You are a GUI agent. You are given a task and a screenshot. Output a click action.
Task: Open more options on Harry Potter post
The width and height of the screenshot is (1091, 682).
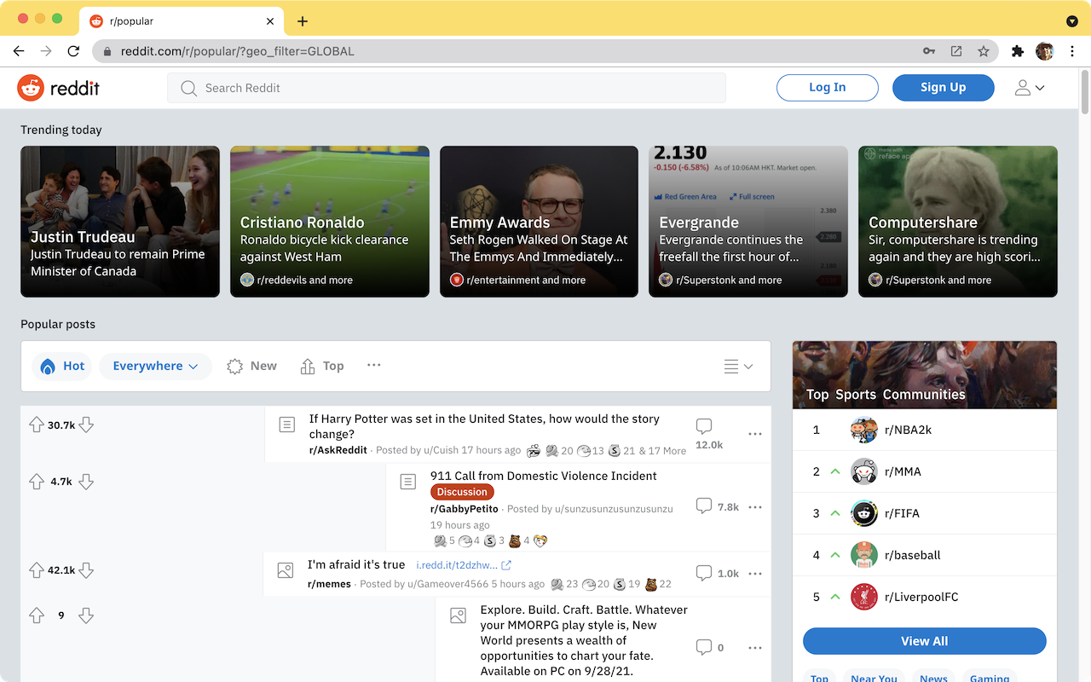(755, 434)
